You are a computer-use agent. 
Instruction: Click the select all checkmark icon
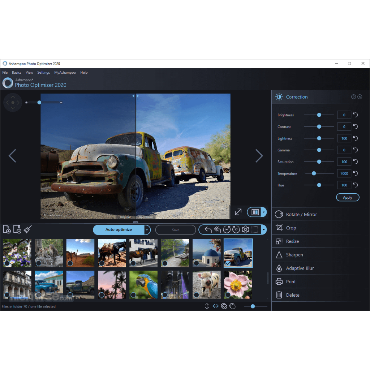(224, 306)
